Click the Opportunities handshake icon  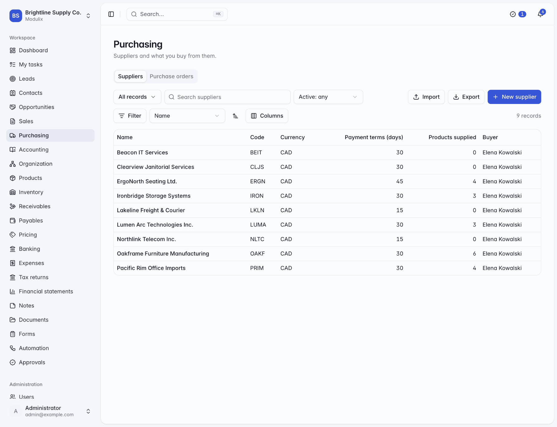[x=12, y=107]
